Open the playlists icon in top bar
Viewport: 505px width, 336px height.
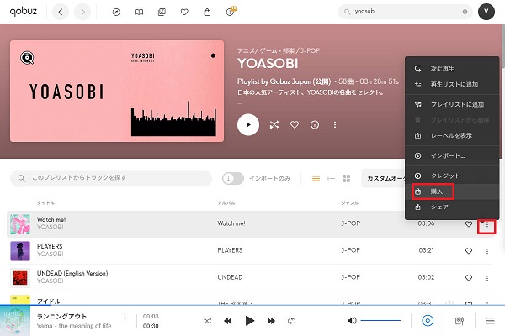coord(162,13)
